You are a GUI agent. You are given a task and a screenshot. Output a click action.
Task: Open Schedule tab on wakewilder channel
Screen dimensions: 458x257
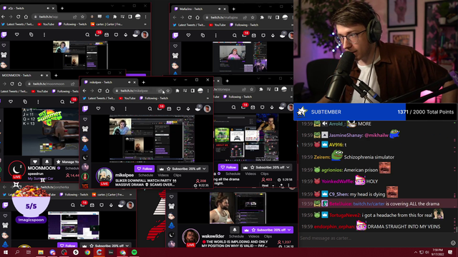point(236,236)
